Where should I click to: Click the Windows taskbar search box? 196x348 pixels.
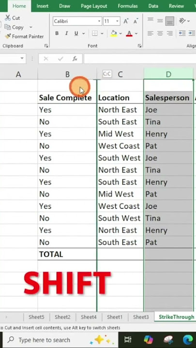[45, 340]
